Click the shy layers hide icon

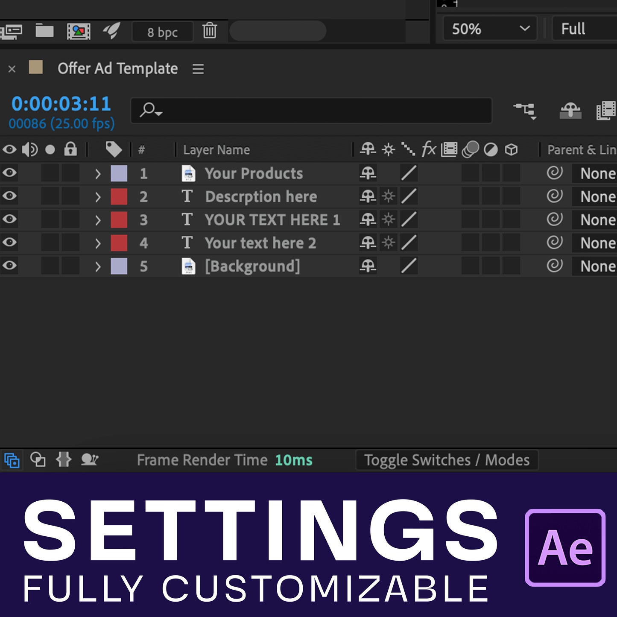coord(570,111)
